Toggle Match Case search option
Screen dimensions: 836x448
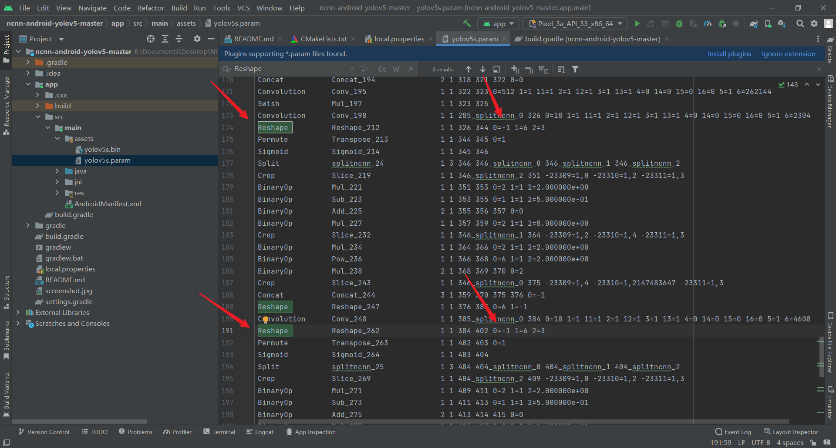[x=382, y=69]
